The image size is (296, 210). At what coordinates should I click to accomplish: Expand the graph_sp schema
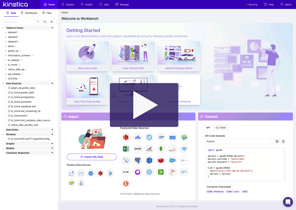[6, 51]
